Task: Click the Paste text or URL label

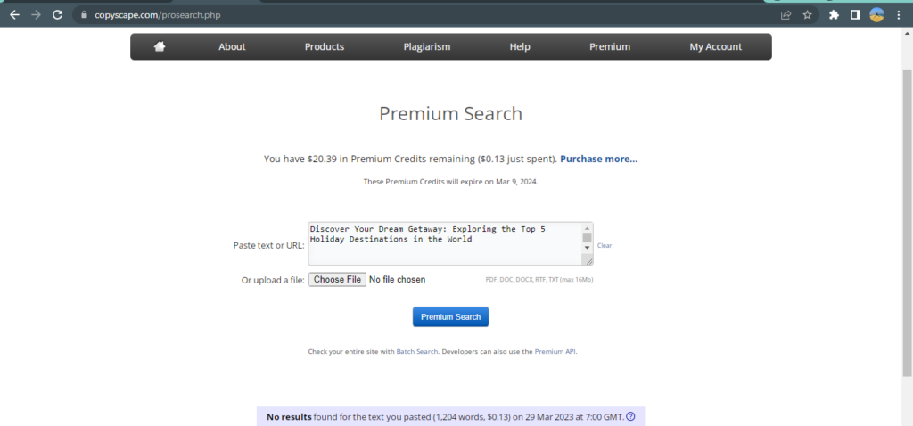Action: click(x=268, y=246)
